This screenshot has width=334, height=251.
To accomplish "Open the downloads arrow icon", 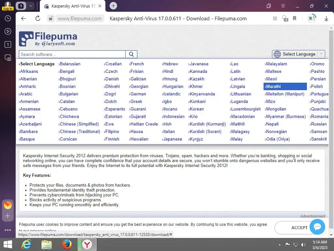I will click(326, 19).
